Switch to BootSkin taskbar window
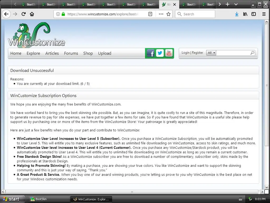 click(x=49, y=199)
